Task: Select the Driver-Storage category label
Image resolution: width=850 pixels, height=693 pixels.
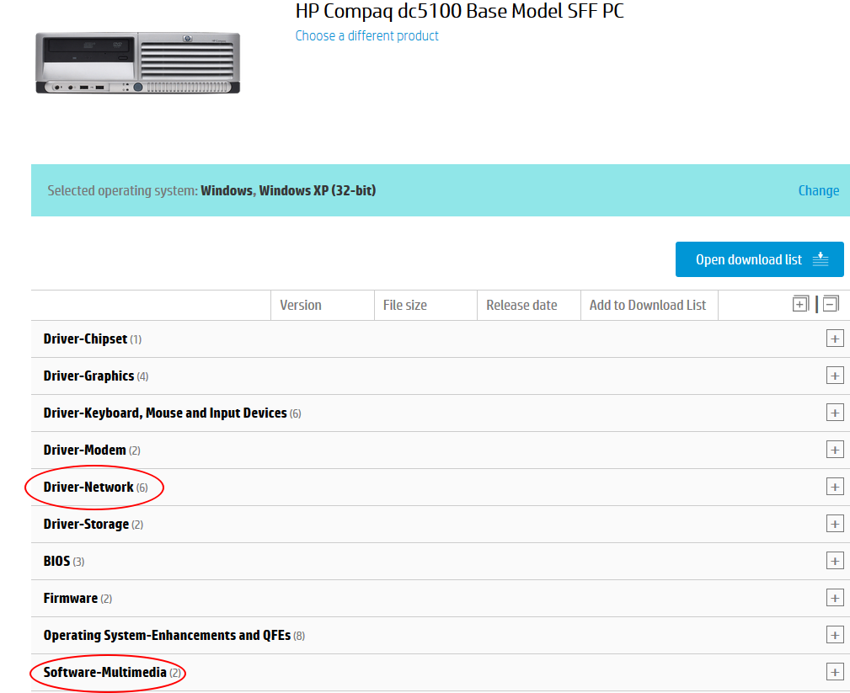Action: tap(86, 524)
